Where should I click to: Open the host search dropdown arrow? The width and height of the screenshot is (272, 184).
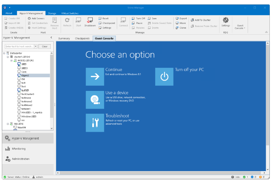pyautogui.click(x=36, y=46)
